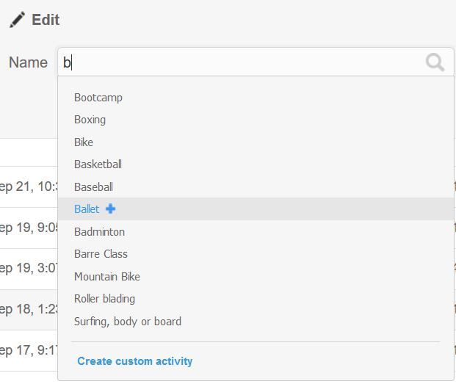The image size is (456, 384).
Task: Pick Basketball from the activity list
Action: pos(98,164)
